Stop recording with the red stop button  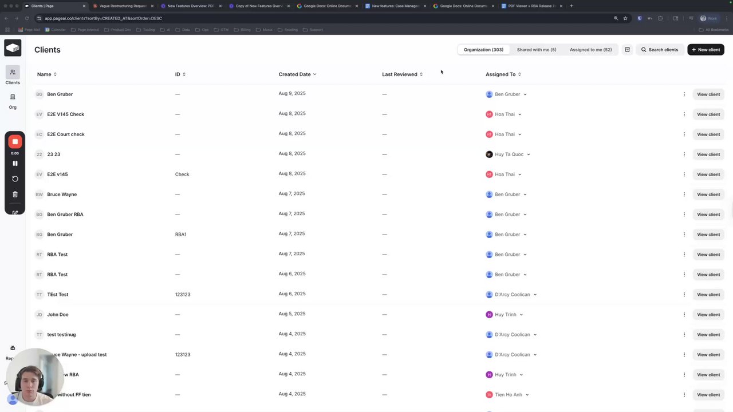pos(15,142)
